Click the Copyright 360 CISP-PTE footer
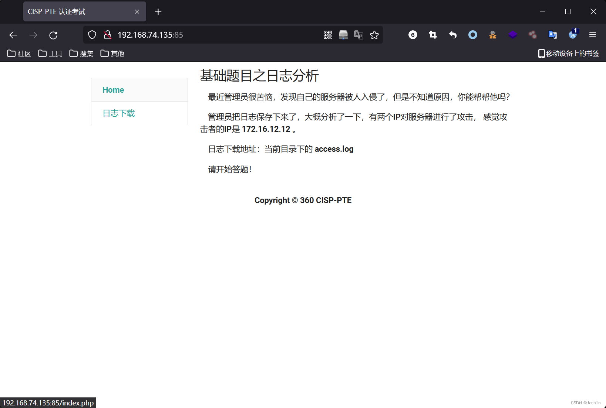Viewport: 606px width, 408px height. [x=303, y=200]
